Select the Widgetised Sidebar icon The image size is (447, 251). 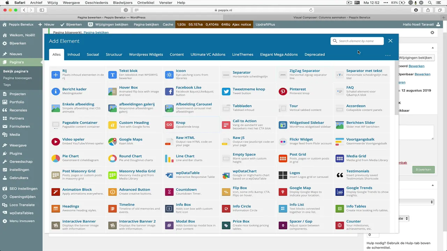click(x=283, y=125)
